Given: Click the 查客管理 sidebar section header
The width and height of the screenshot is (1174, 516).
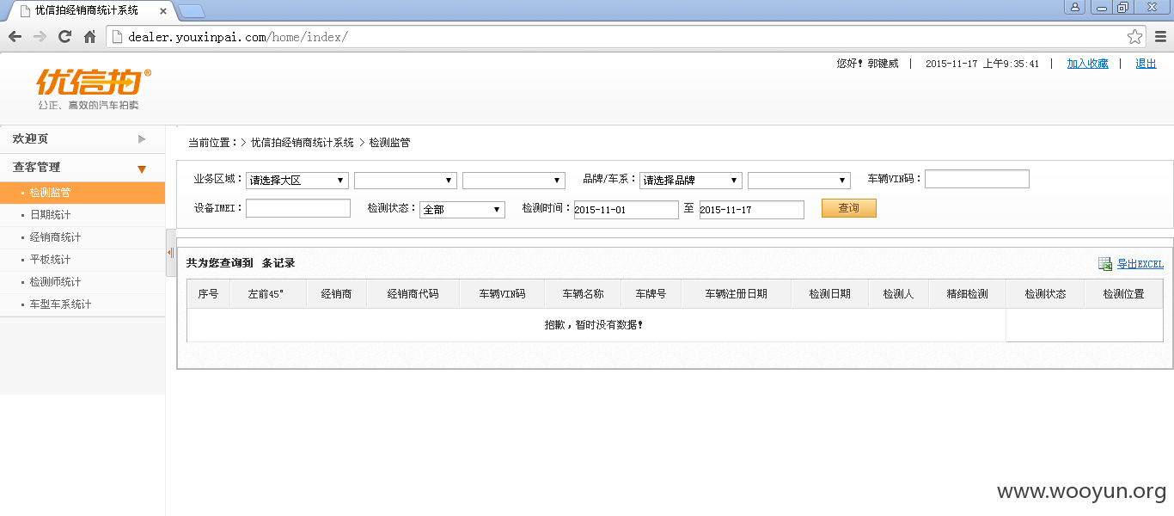Looking at the screenshot, I should [x=83, y=168].
